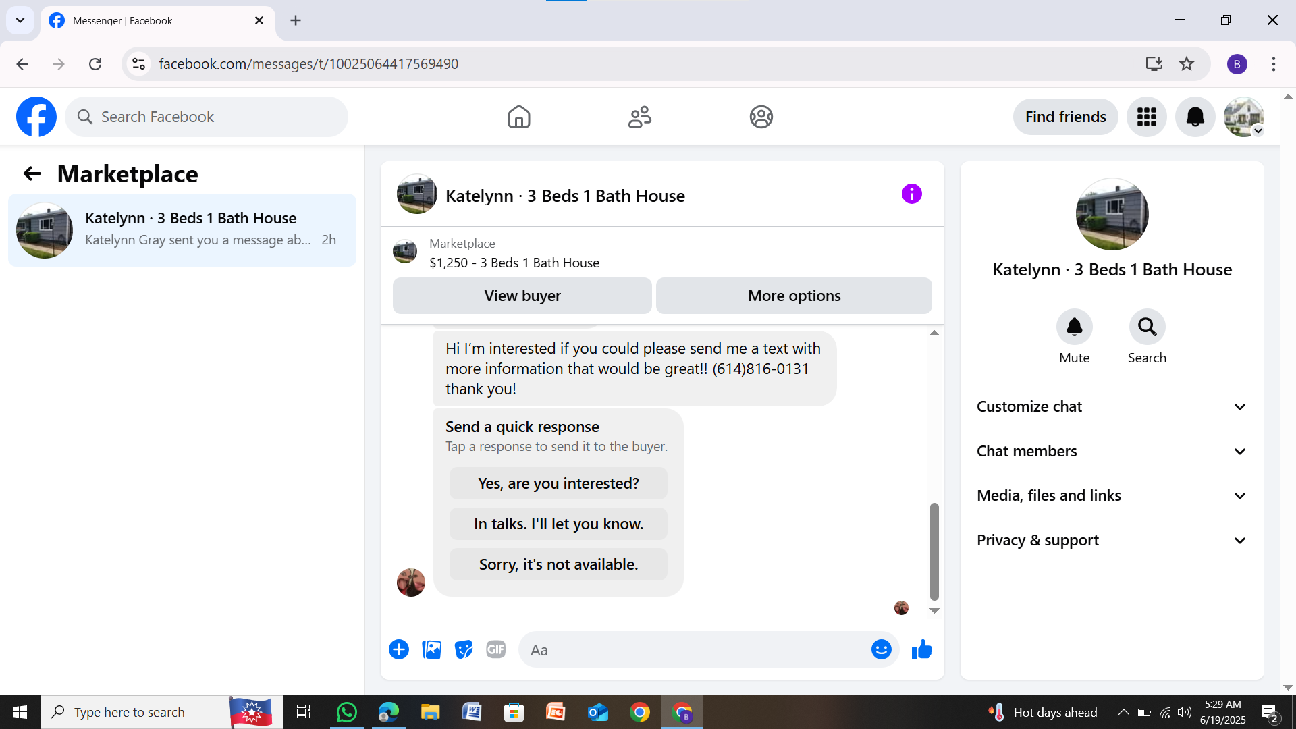Open the Friends tab in the top navigation
The width and height of the screenshot is (1296, 729).
point(639,117)
